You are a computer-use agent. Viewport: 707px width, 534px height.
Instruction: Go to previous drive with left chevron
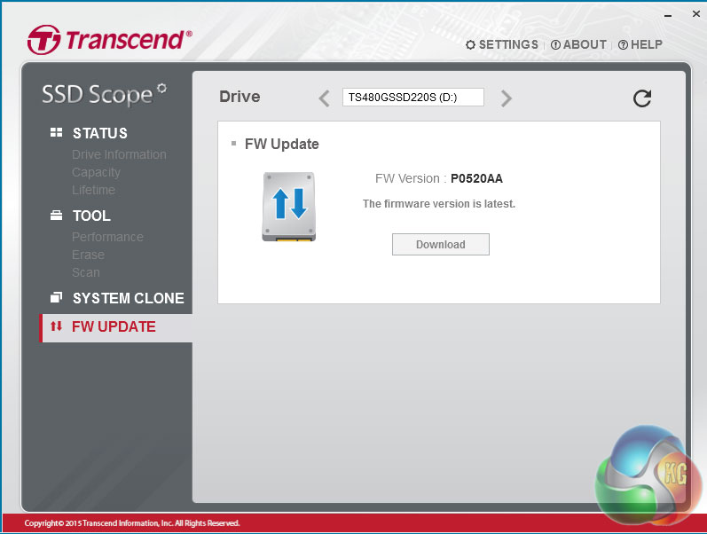tap(324, 98)
